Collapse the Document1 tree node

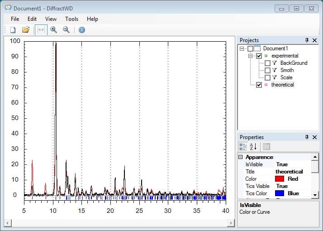pyautogui.click(x=242, y=48)
